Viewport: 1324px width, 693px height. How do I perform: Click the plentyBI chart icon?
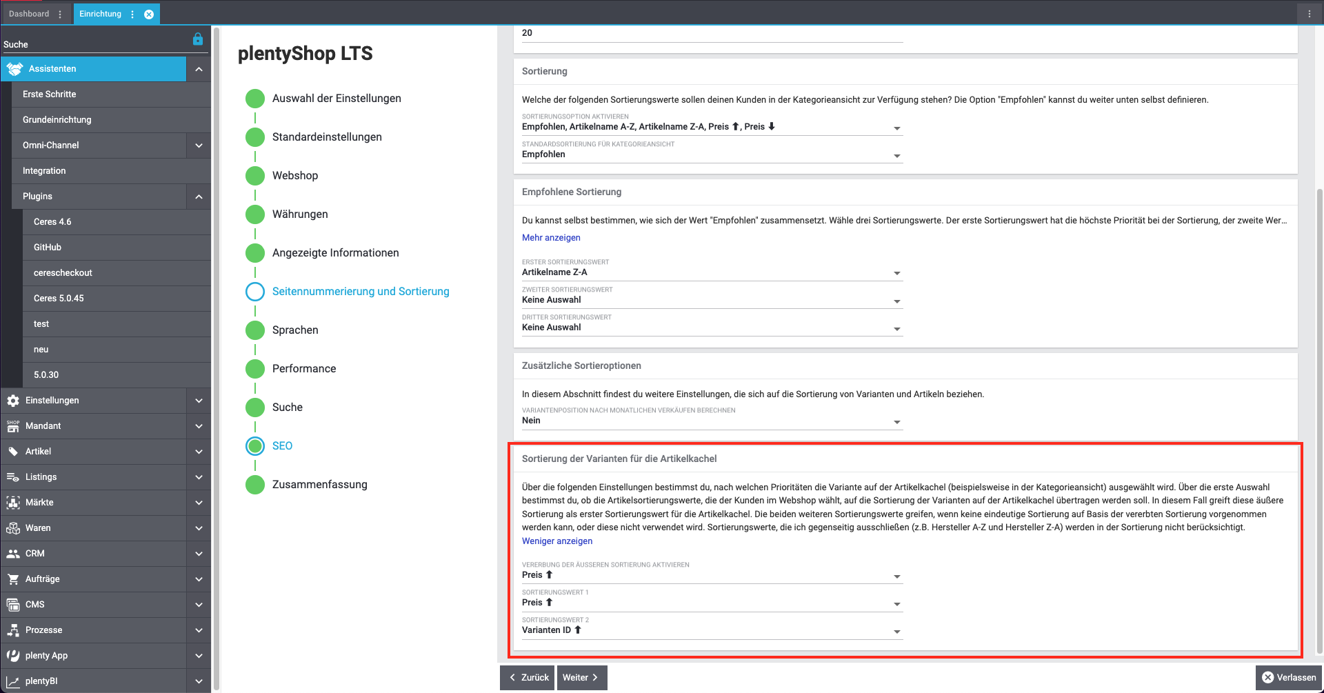13,681
